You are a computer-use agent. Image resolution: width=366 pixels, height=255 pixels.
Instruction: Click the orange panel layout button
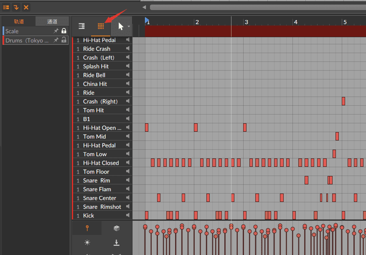point(6,7)
